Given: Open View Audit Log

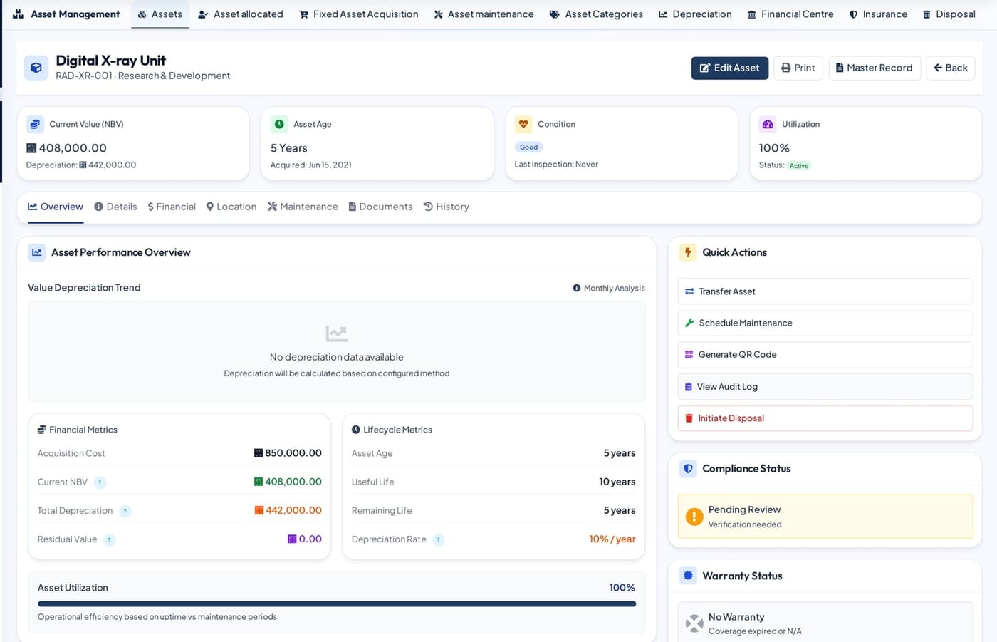Looking at the screenshot, I should tap(825, 387).
